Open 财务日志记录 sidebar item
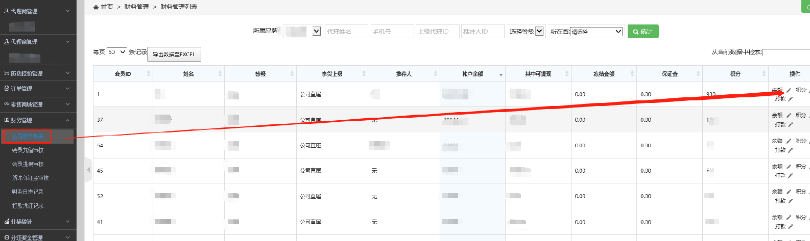The width and height of the screenshot is (810, 241). 28,192
